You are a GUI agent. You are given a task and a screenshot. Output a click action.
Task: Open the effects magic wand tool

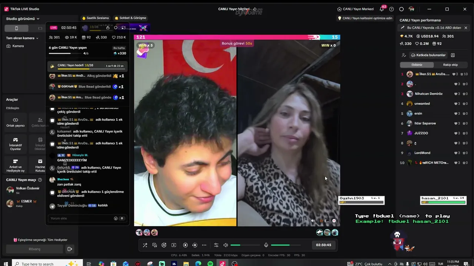[145, 245]
